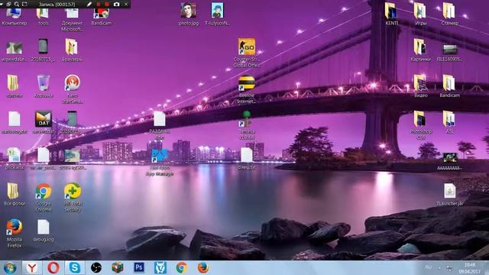The height and width of the screenshot is (275, 489).
Task: Open the Bandicam bar dropdown arrow
Action: coord(2,4)
